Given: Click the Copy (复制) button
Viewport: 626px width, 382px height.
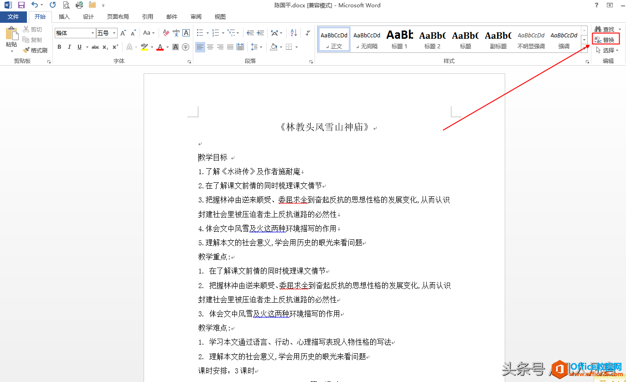Looking at the screenshot, I should click(x=33, y=40).
